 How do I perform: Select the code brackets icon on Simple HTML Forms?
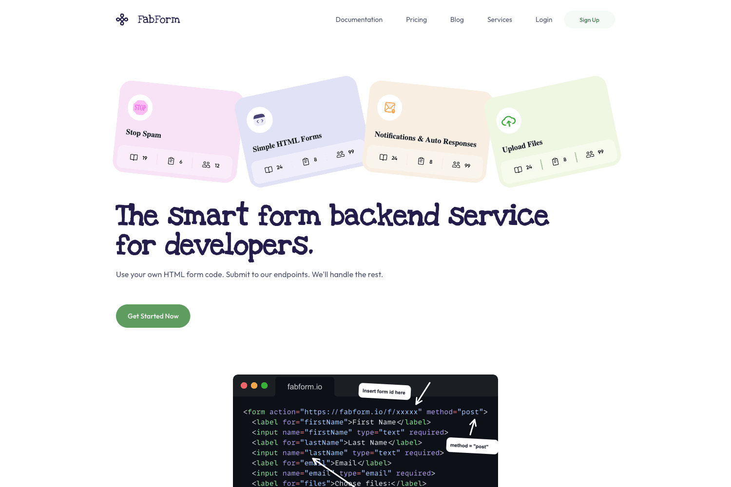[x=260, y=120]
